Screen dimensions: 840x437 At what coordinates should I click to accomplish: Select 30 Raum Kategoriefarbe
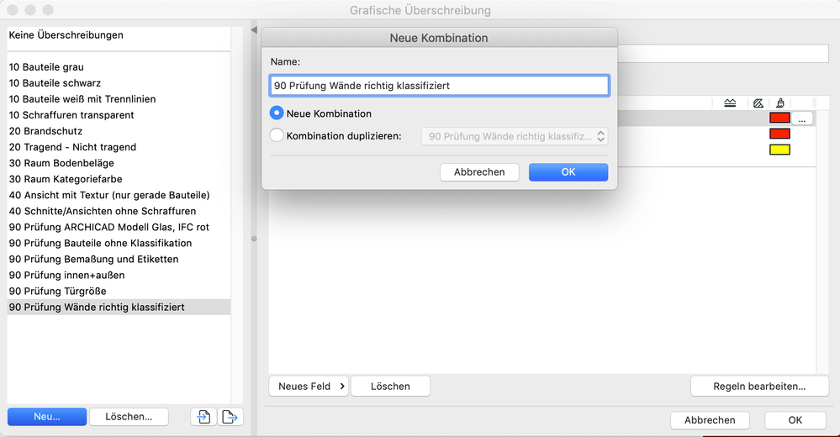pyautogui.click(x=119, y=179)
